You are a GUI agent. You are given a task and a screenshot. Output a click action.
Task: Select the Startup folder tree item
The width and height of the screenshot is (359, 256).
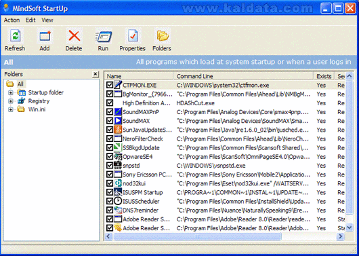pyautogui.click(x=46, y=92)
